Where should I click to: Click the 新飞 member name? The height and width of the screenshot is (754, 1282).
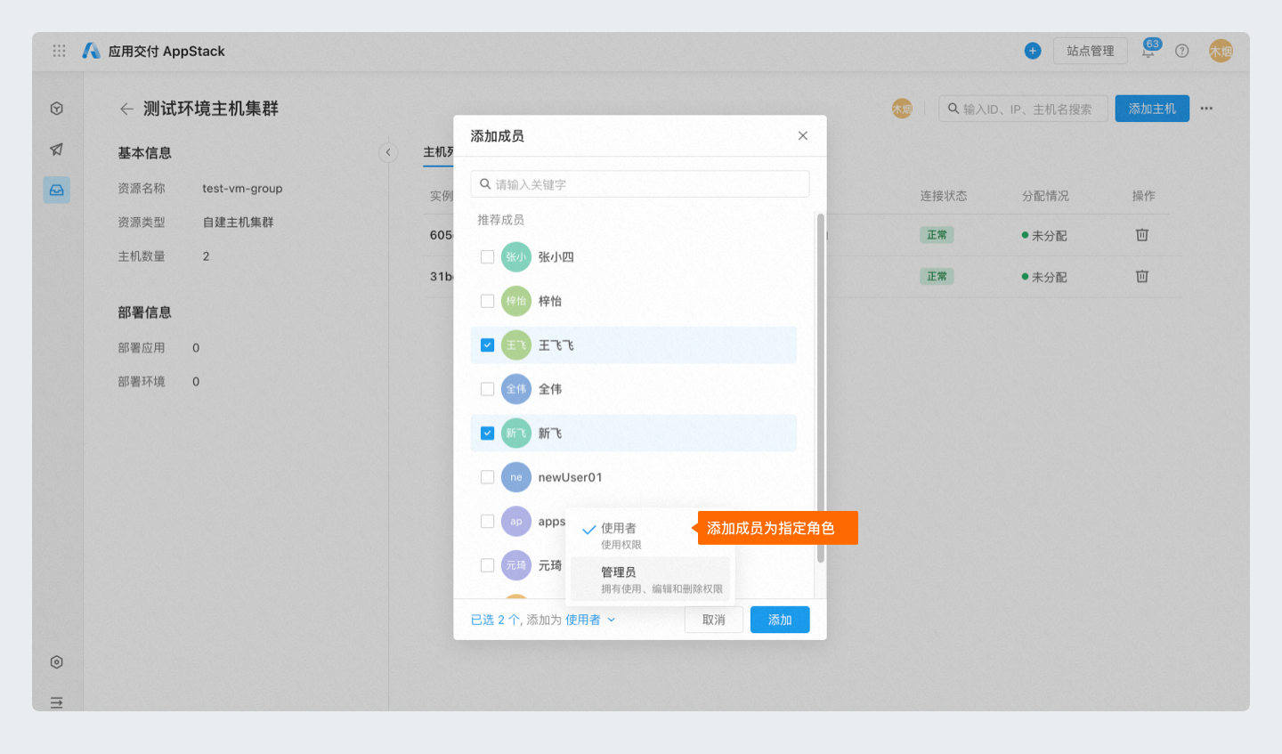click(x=550, y=434)
